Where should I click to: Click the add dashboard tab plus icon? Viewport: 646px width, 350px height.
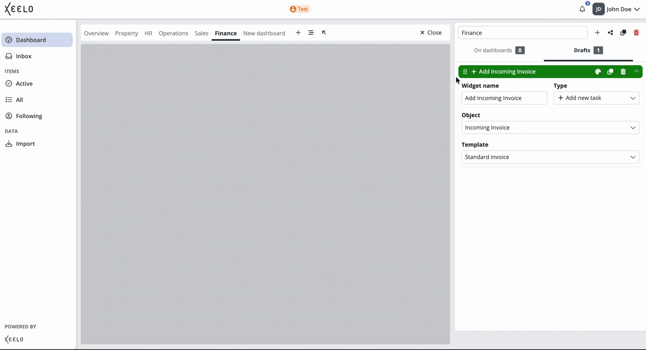click(298, 33)
